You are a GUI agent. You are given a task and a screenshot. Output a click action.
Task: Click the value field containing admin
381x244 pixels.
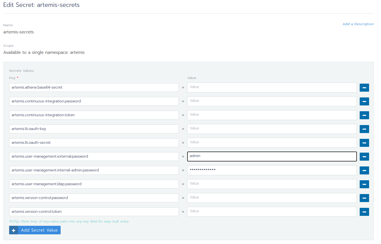(x=272, y=157)
